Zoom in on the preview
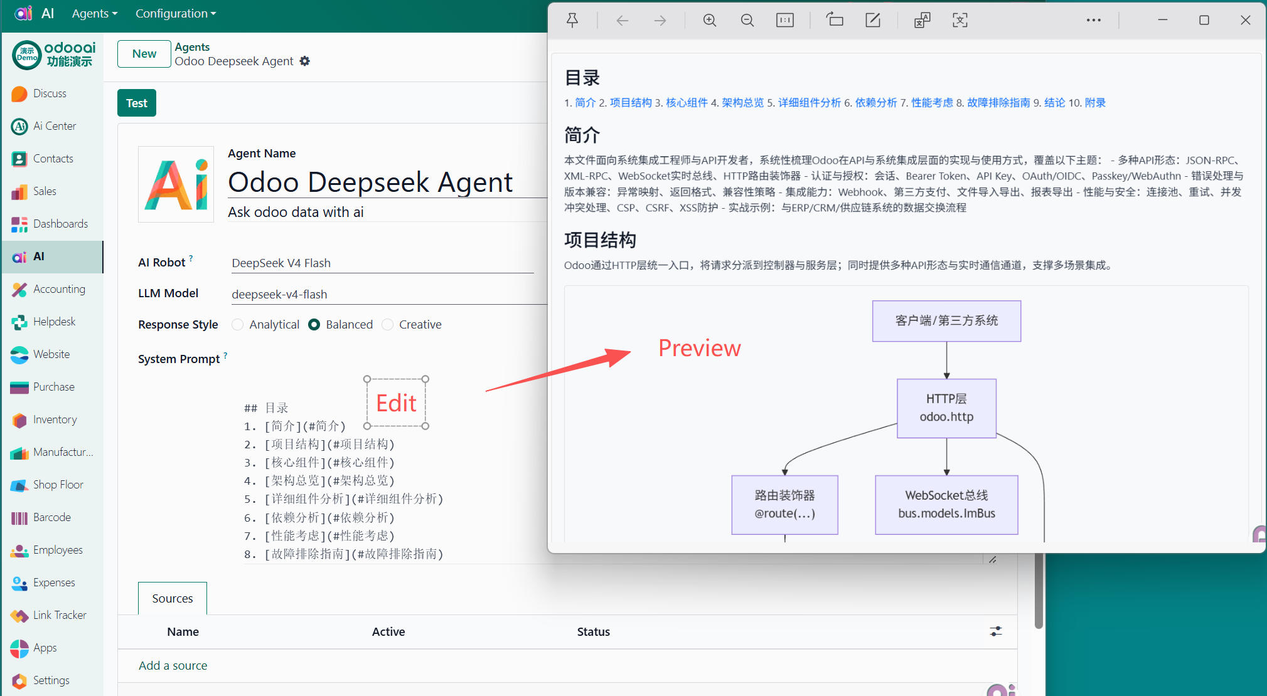Screen dimensions: 1267x696 [710, 20]
